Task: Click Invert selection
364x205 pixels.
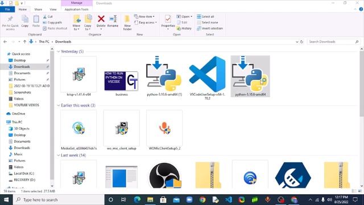Action: tap(210, 28)
